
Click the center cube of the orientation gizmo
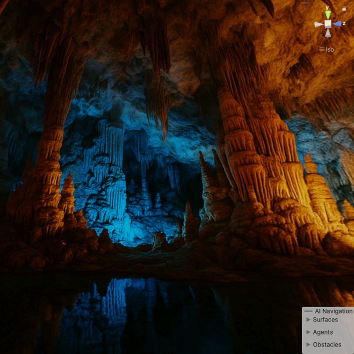[x=328, y=24]
